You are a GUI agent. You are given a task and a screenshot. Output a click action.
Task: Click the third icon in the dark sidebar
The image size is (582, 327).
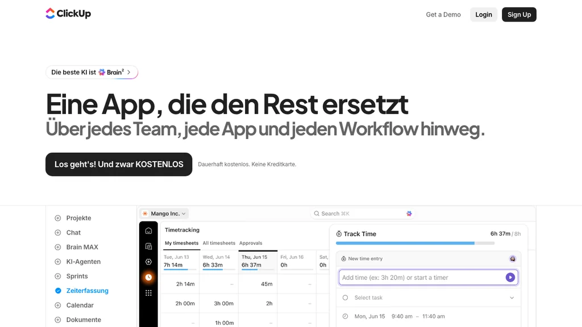click(148, 262)
